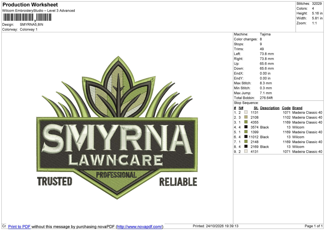Click the Up value '65.6 mm'
The image size is (325, 230).
pyautogui.click(x=267, y=64)
